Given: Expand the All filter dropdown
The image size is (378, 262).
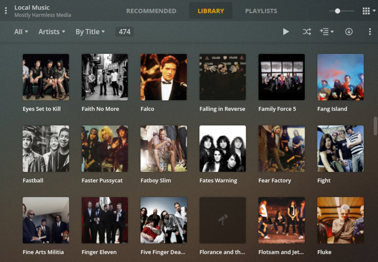Looking at the screenshot, I should 21,32.
